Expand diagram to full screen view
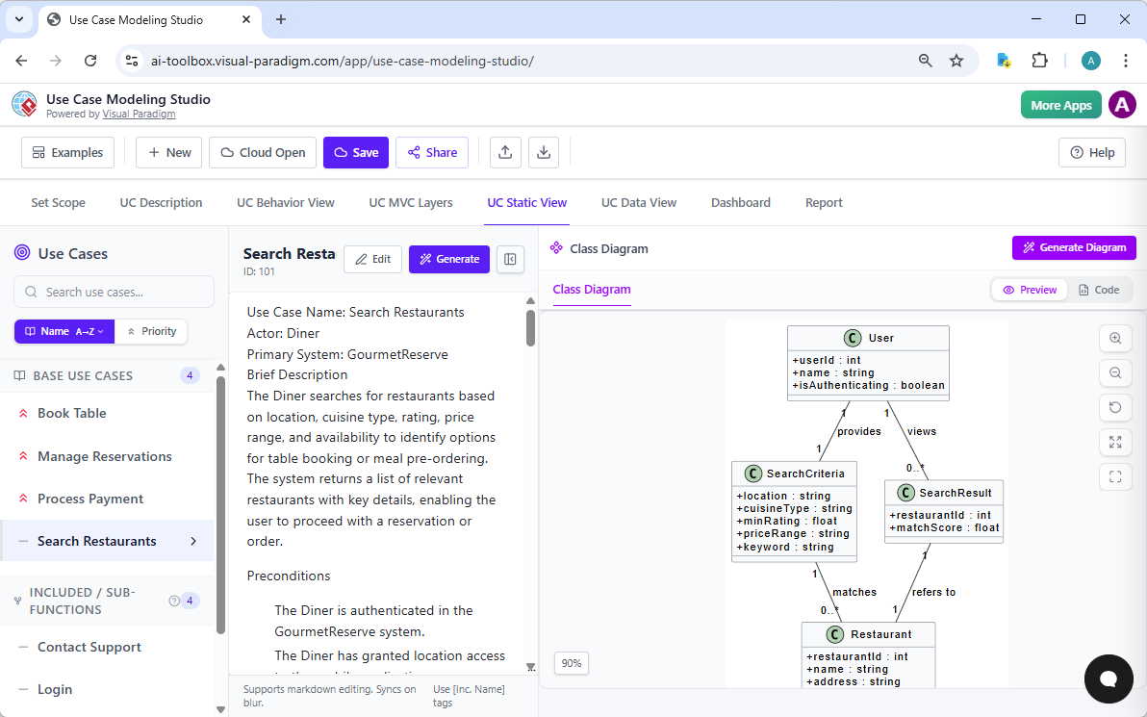The image size is (1147, 717). coord(1114,442)
